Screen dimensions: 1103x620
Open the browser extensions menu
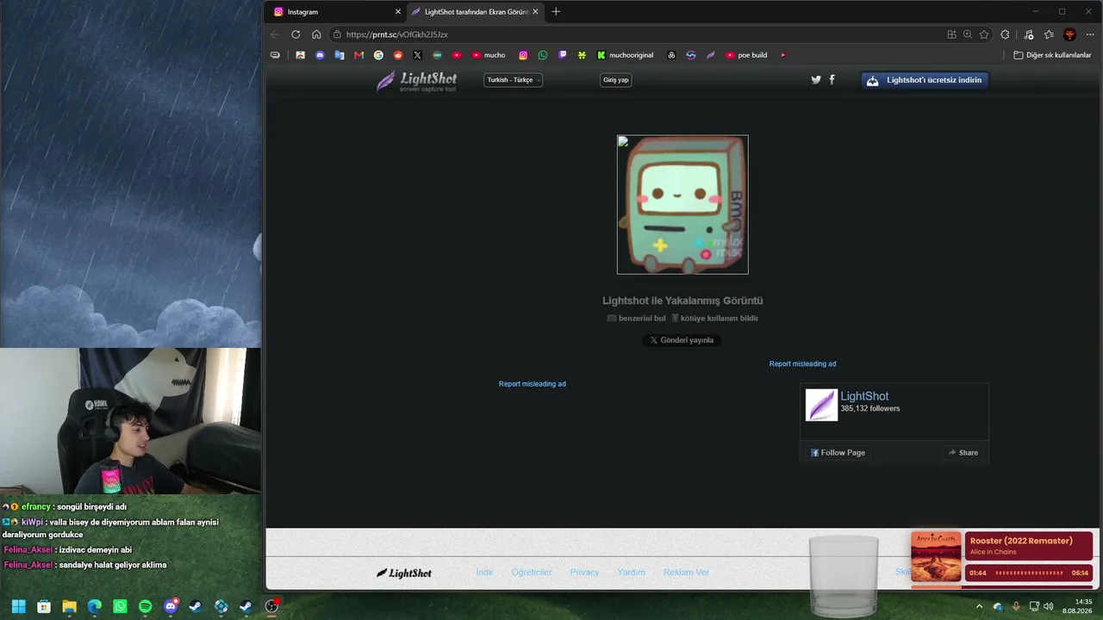click(1005, 34)
